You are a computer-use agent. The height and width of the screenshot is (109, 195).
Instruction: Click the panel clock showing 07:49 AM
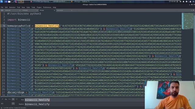coord(172,2)
